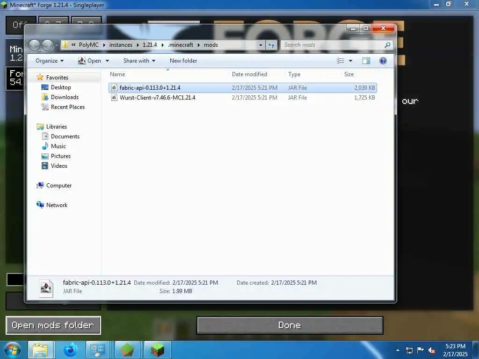Click the Network icon in sidebar

[x=40, y=205]
